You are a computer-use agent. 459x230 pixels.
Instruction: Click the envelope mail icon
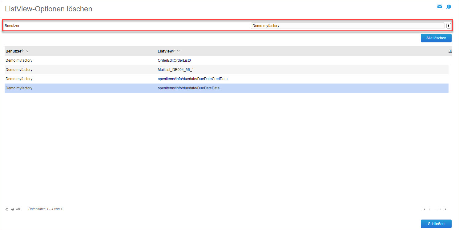[440, 6]
